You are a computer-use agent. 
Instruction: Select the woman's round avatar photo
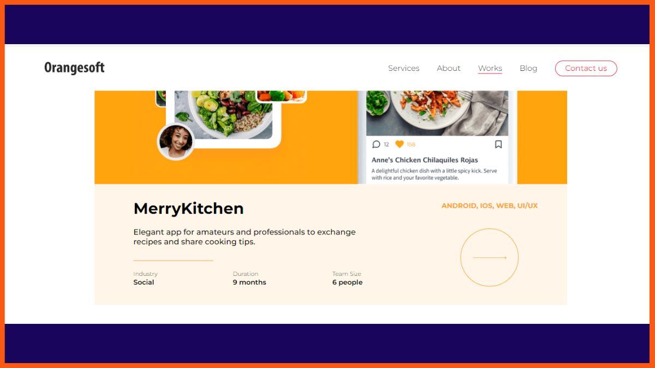(x=175, y=142)
